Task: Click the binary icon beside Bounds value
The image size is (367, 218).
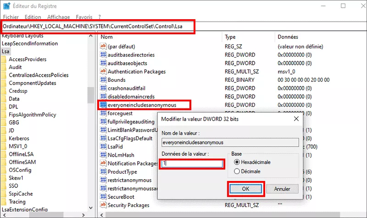Action: (x=103, y=80)
